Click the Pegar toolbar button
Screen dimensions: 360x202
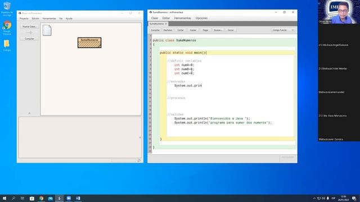coord(205,30)
